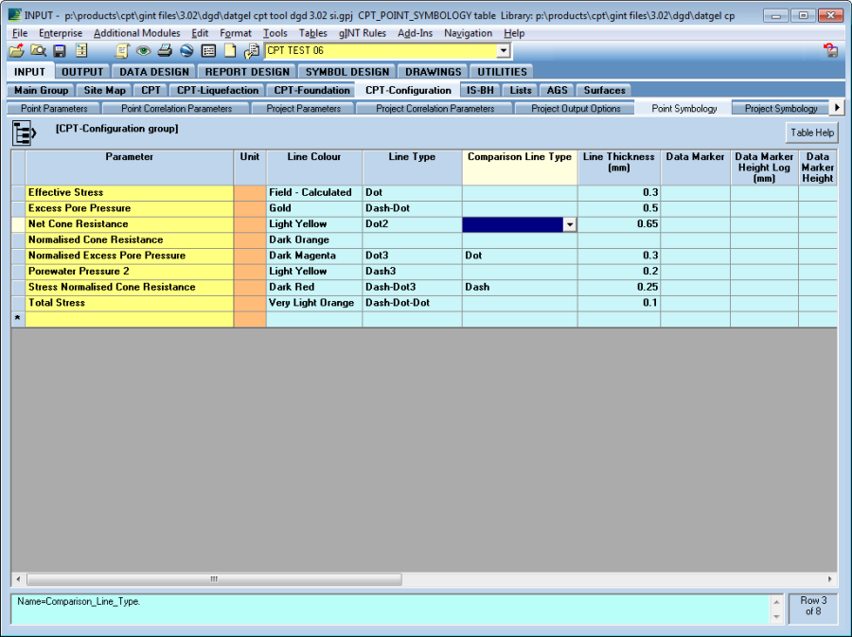Click the print preview eye icon

tap(143, 51)
